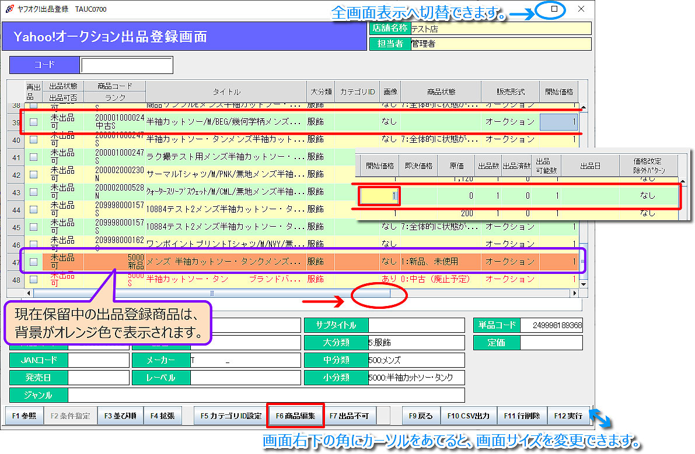Click the タイトル column header
This screenshot has width=695, height=454.
click(226, 92)
